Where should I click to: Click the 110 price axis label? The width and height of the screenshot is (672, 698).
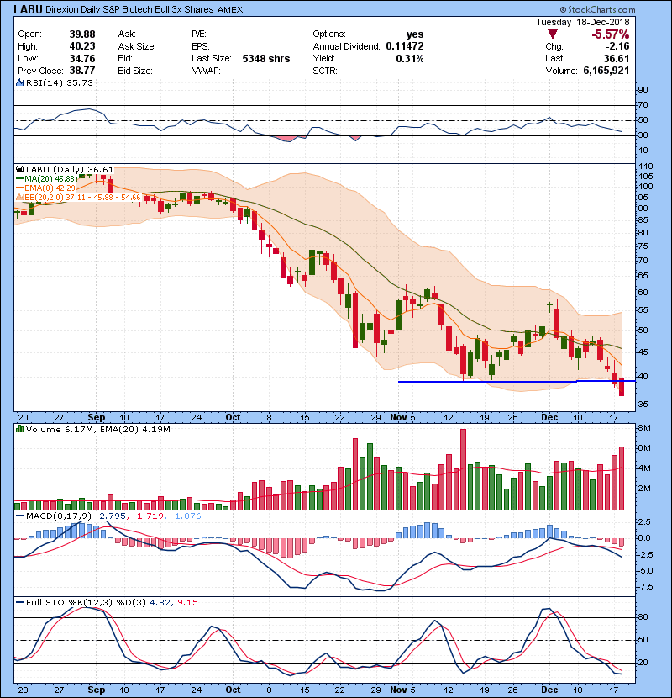pos(645,166)
